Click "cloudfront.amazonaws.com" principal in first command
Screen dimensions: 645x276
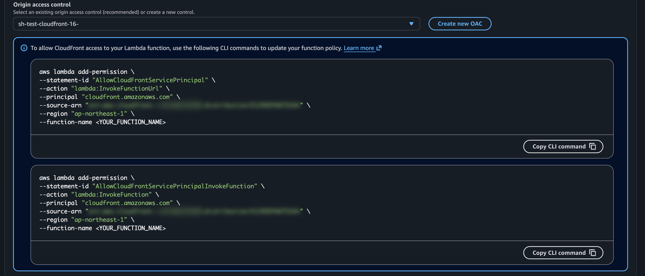(127, 97)
